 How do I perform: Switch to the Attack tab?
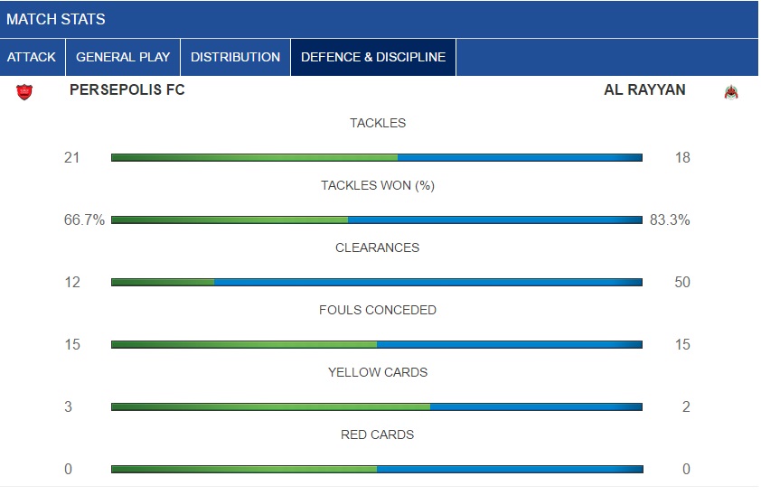[32, 57]
